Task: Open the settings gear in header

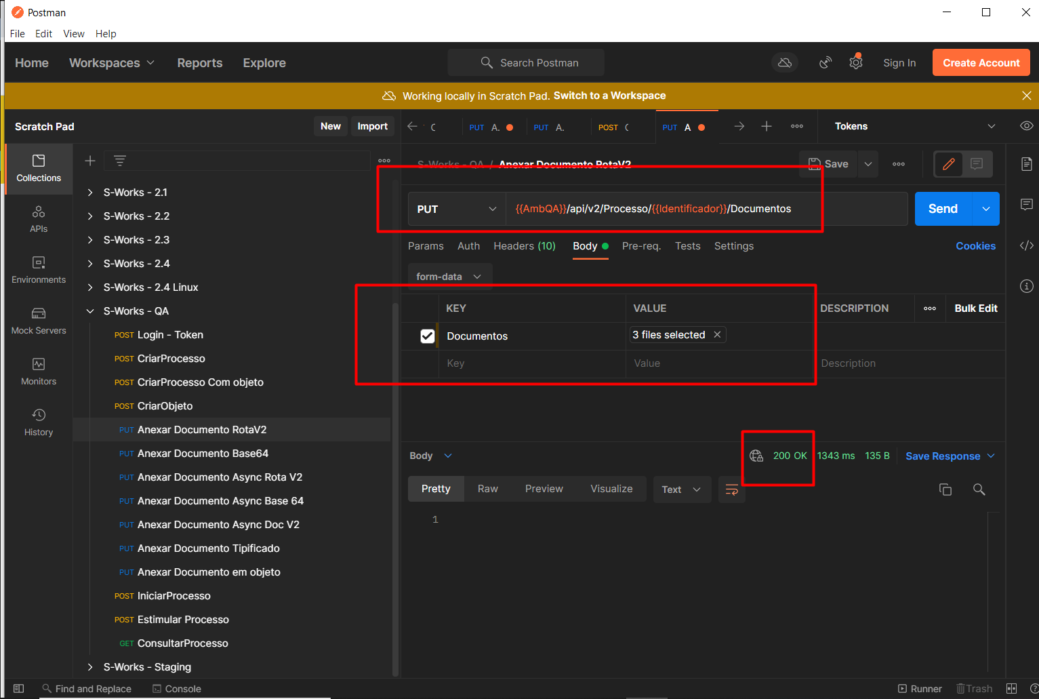Action: [856, 62]
